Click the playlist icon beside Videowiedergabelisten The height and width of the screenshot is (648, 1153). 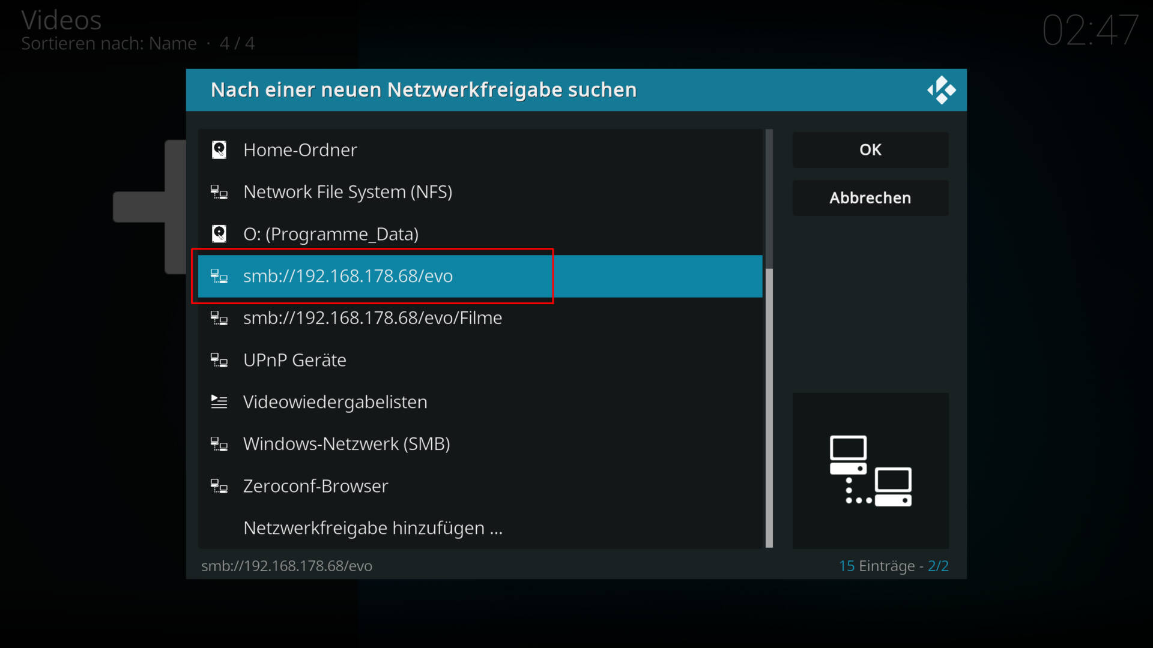pos(219,402)
